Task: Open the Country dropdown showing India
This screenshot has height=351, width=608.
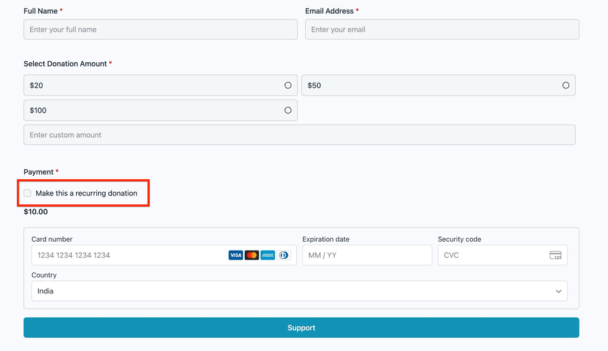Action: (299, 291)
